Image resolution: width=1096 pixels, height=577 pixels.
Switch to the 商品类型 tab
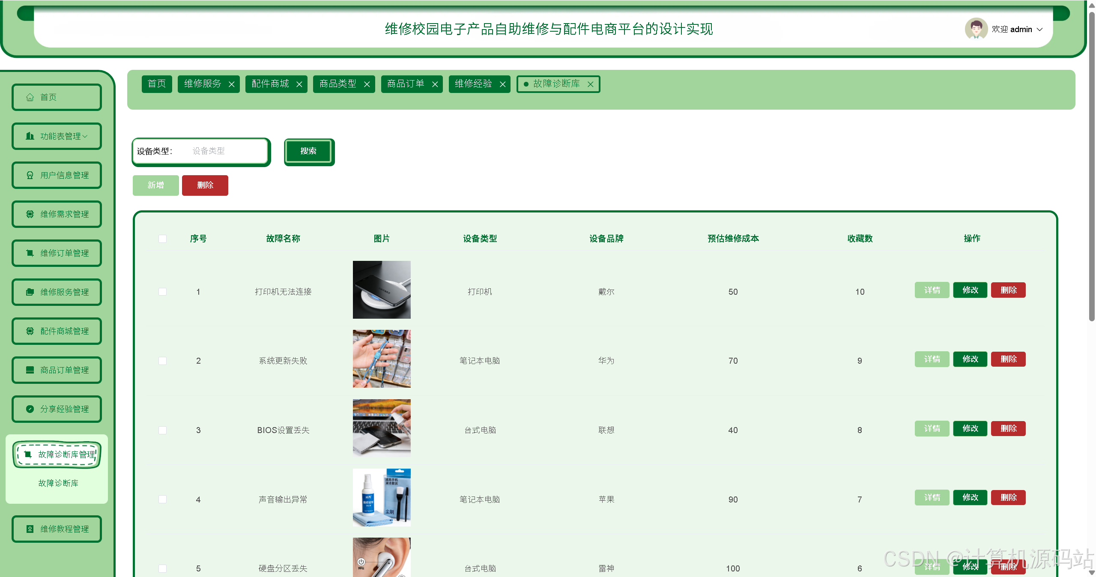338,84
